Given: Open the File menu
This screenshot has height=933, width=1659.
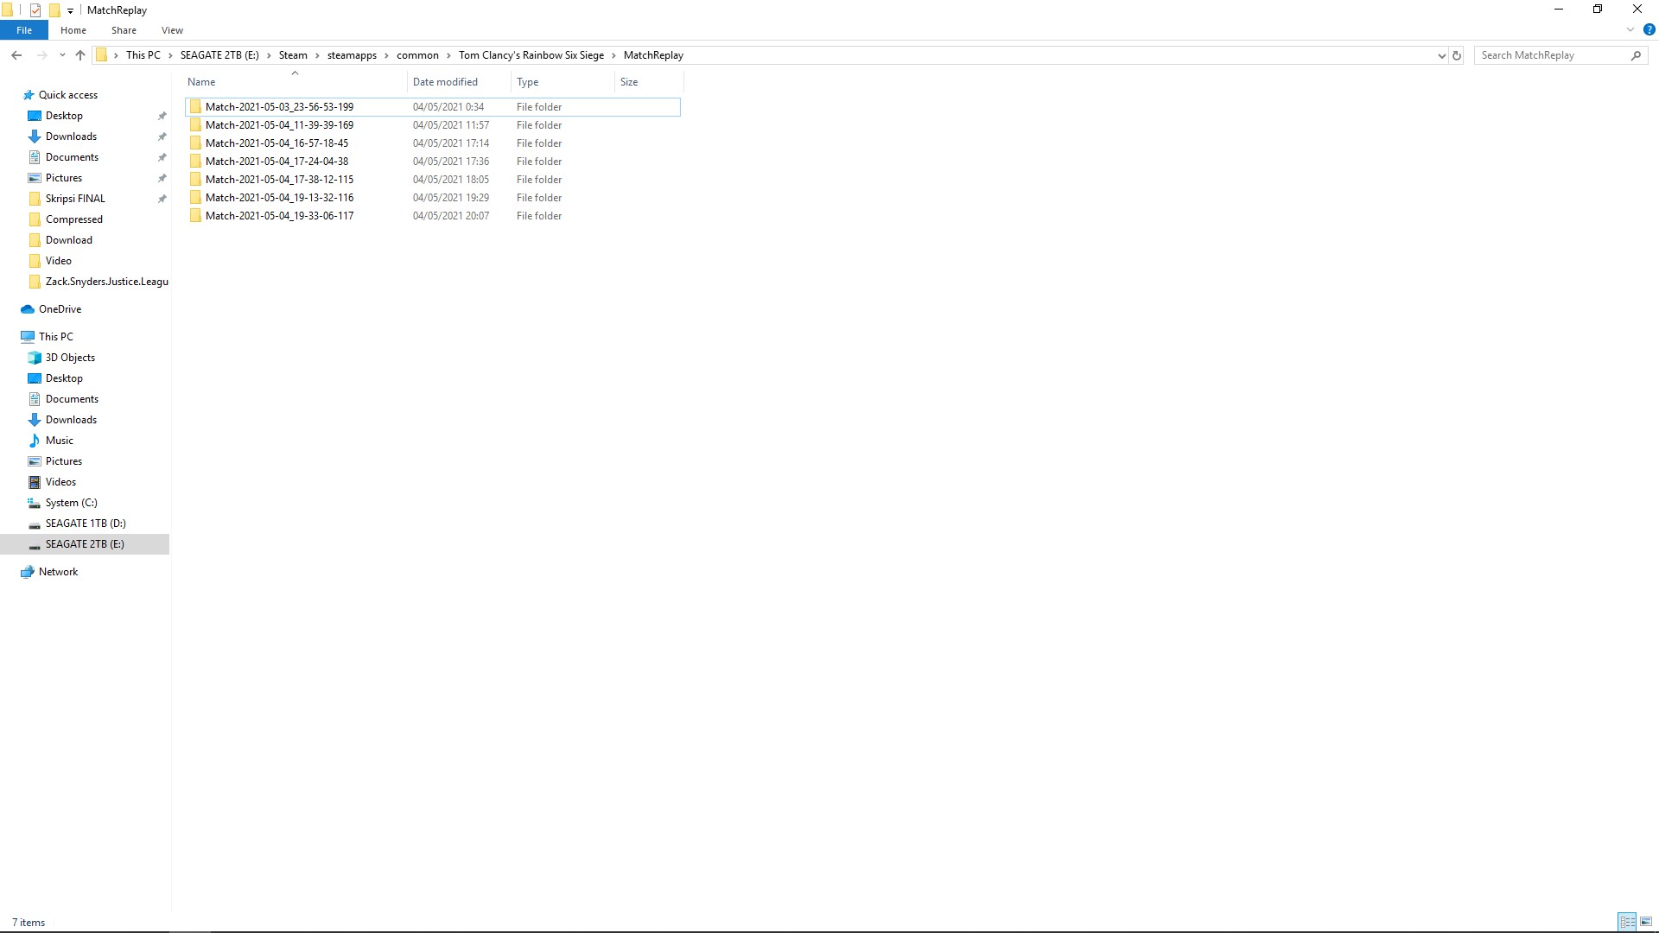Looking at the screenshot, I should pyautogui.click(x=24, y=30).
